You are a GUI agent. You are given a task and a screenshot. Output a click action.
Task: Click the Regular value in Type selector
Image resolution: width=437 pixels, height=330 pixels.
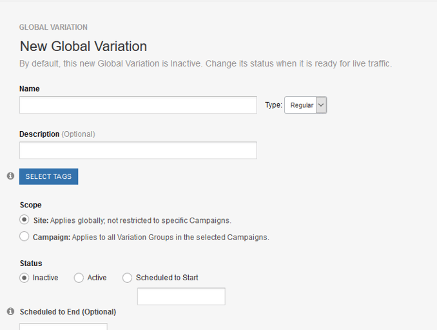(302, 105)
